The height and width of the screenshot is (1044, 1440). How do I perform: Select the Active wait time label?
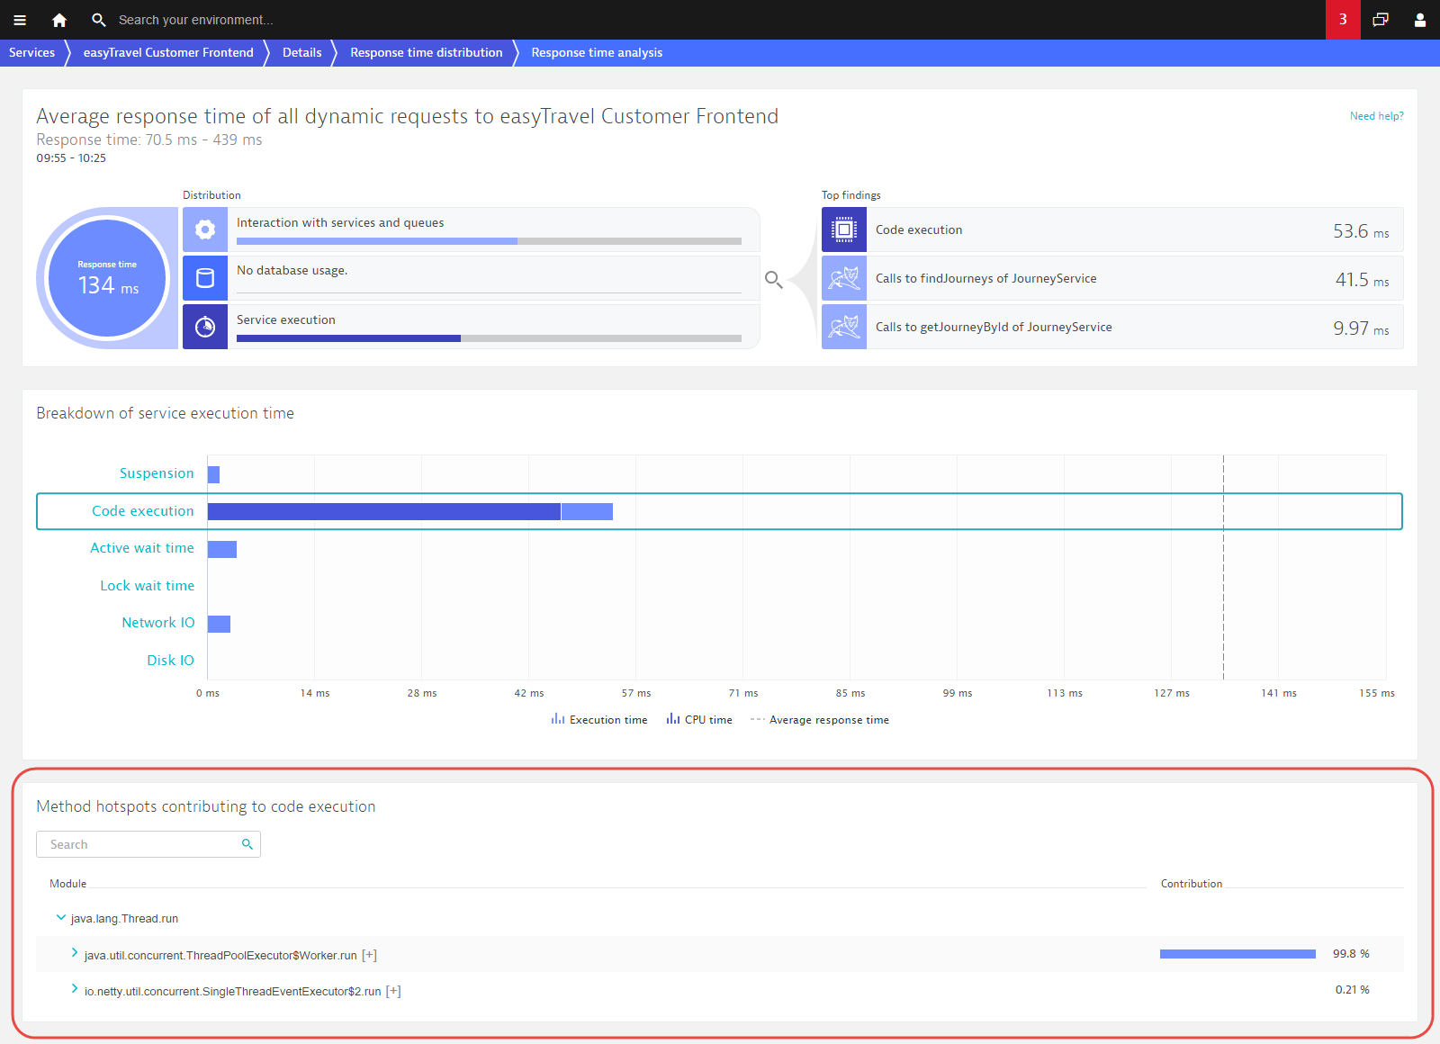pos(142,548)
